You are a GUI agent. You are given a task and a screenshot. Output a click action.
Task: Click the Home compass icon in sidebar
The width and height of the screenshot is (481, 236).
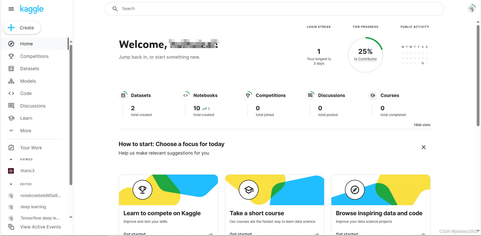click(11, 44)
